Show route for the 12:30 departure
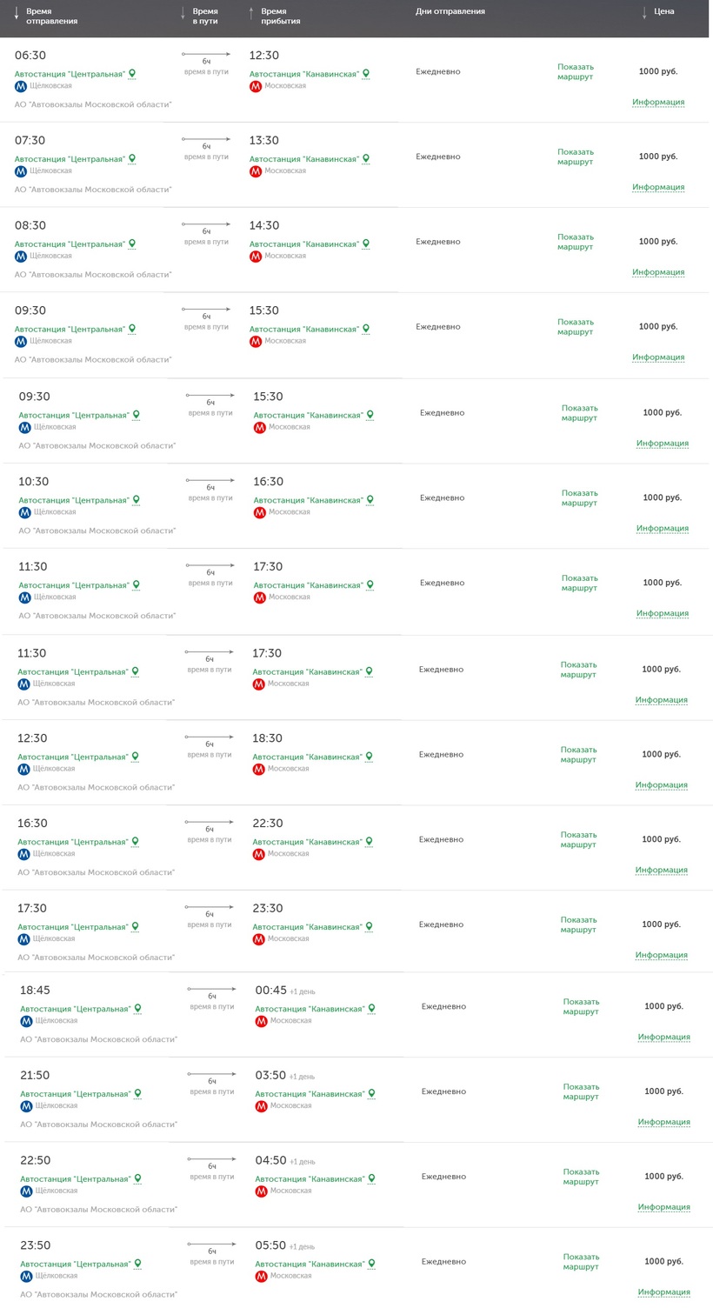 578,755
